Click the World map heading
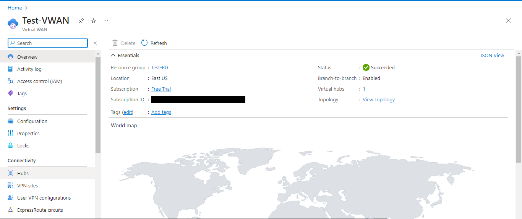Screen dimensions: 522x219 point(124,125)
